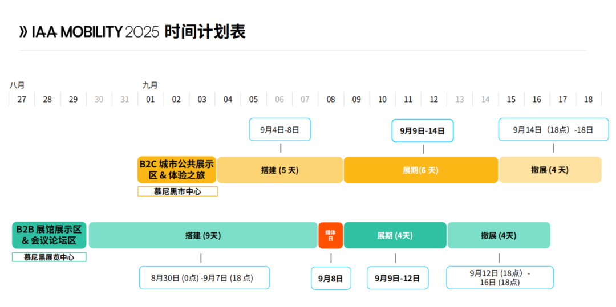Click the '慕尼黑市中心' location tag
Image resolution: width=616 pixels, height=307 pixels.
(177, 191)
